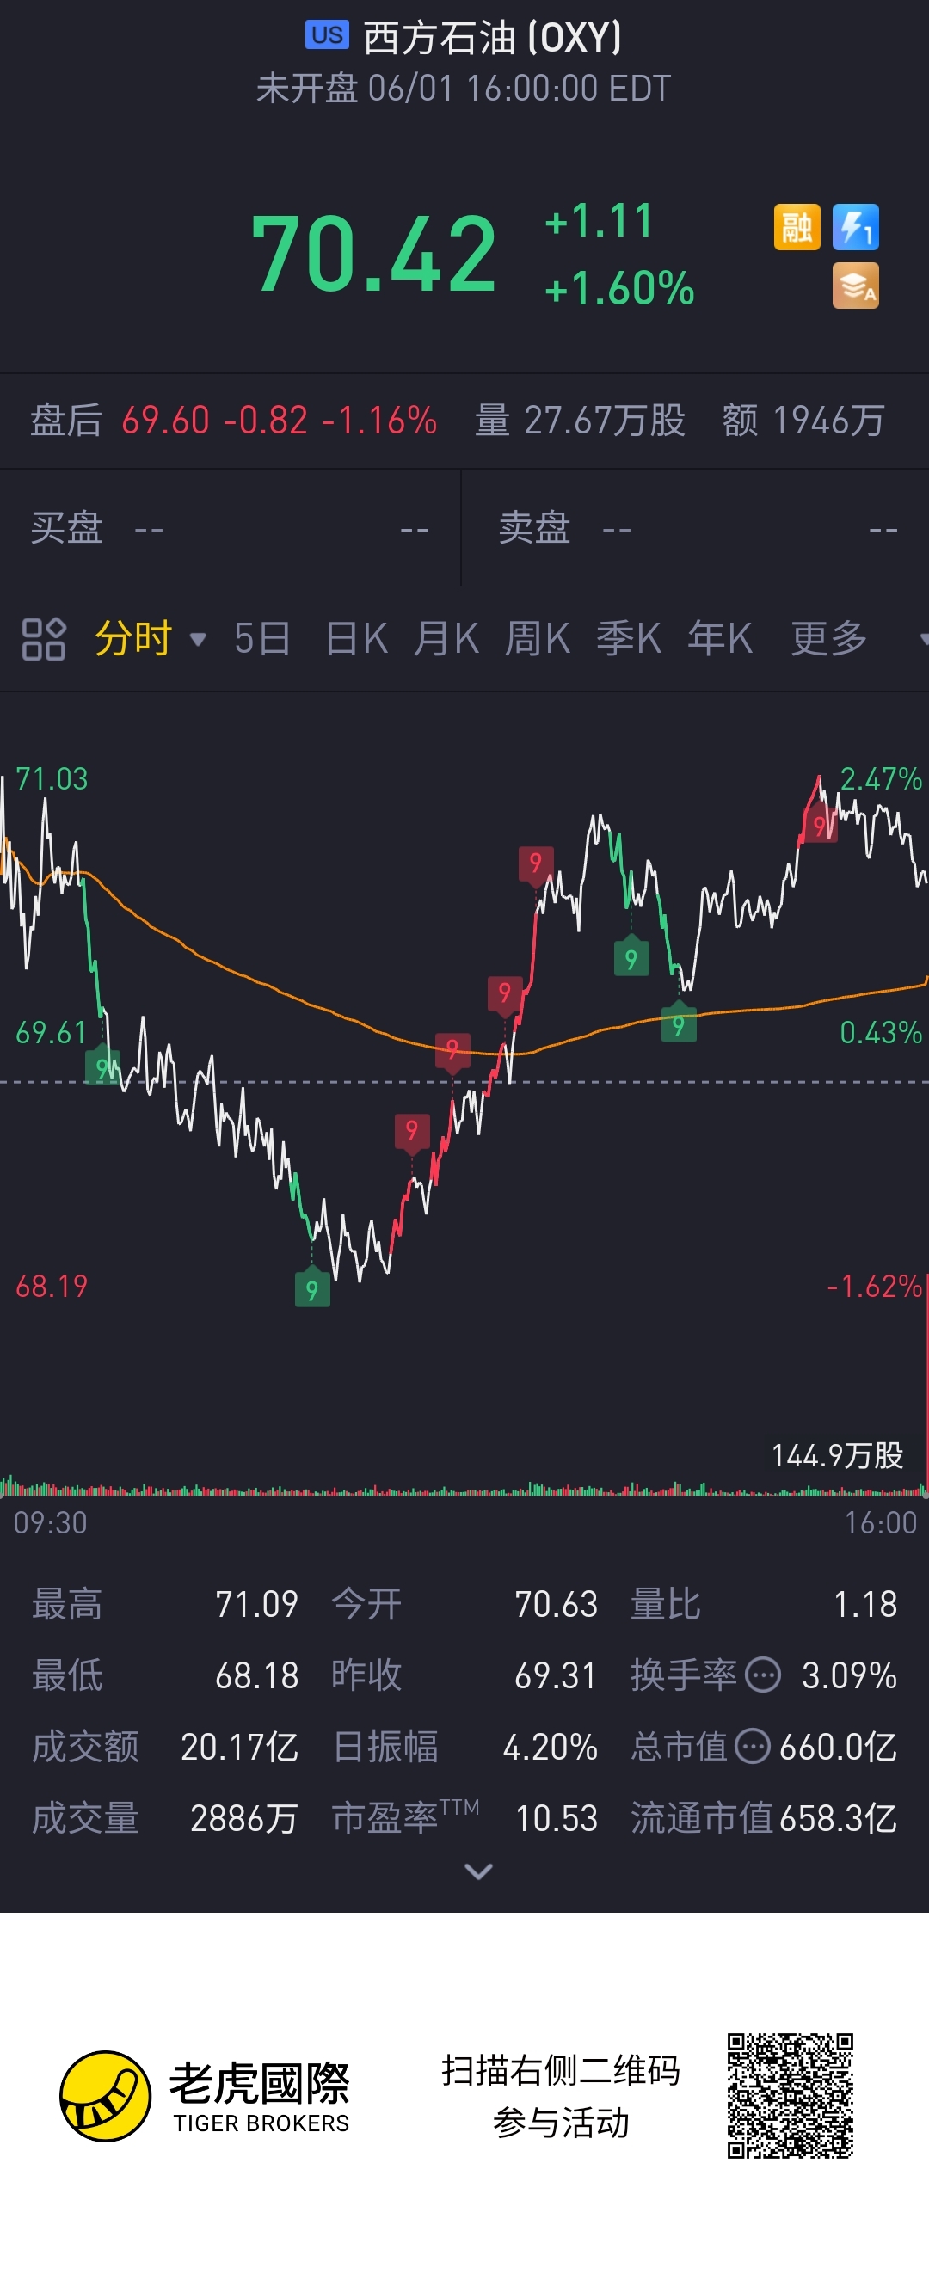Tap the 144.9万股 volume label

[837, 1455]
